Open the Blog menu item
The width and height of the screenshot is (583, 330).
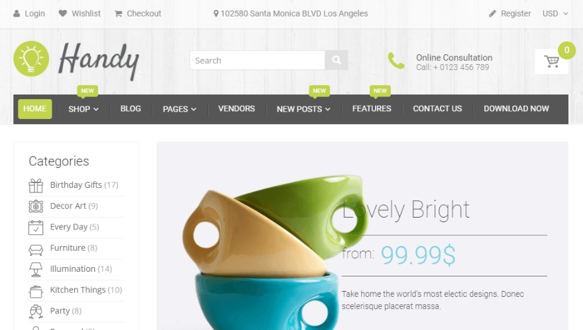[x=131, y=108]
